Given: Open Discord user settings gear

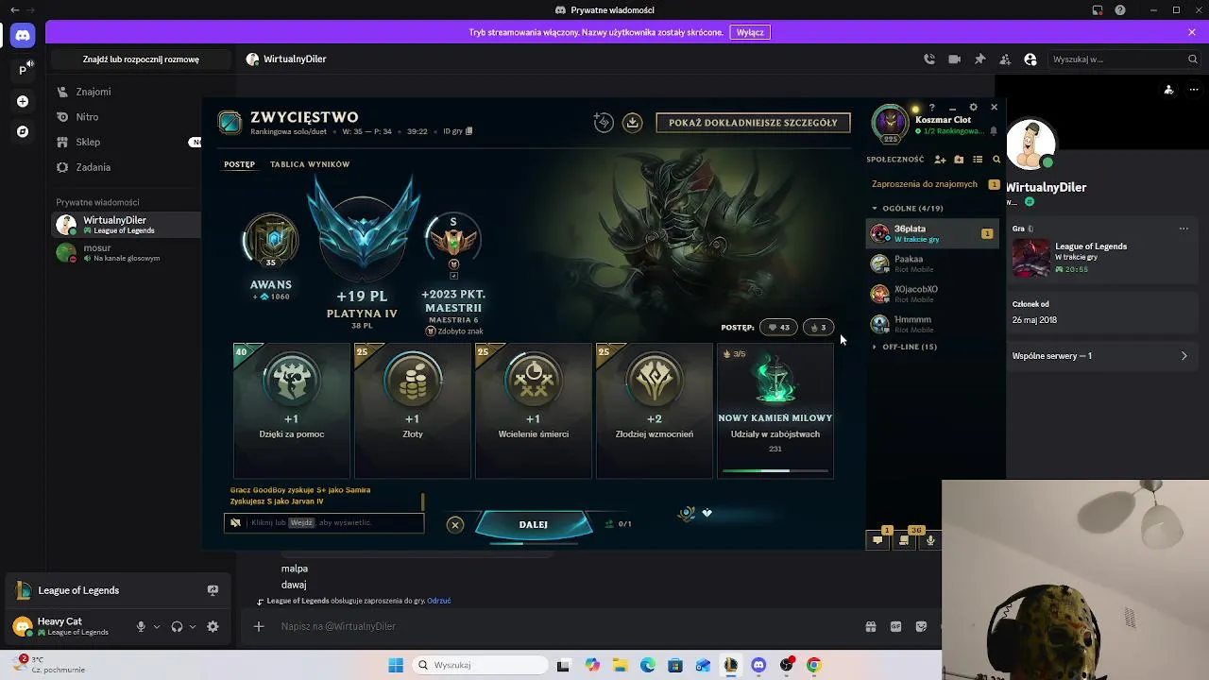Looking at the screenshot, I should tap(213, 626).
